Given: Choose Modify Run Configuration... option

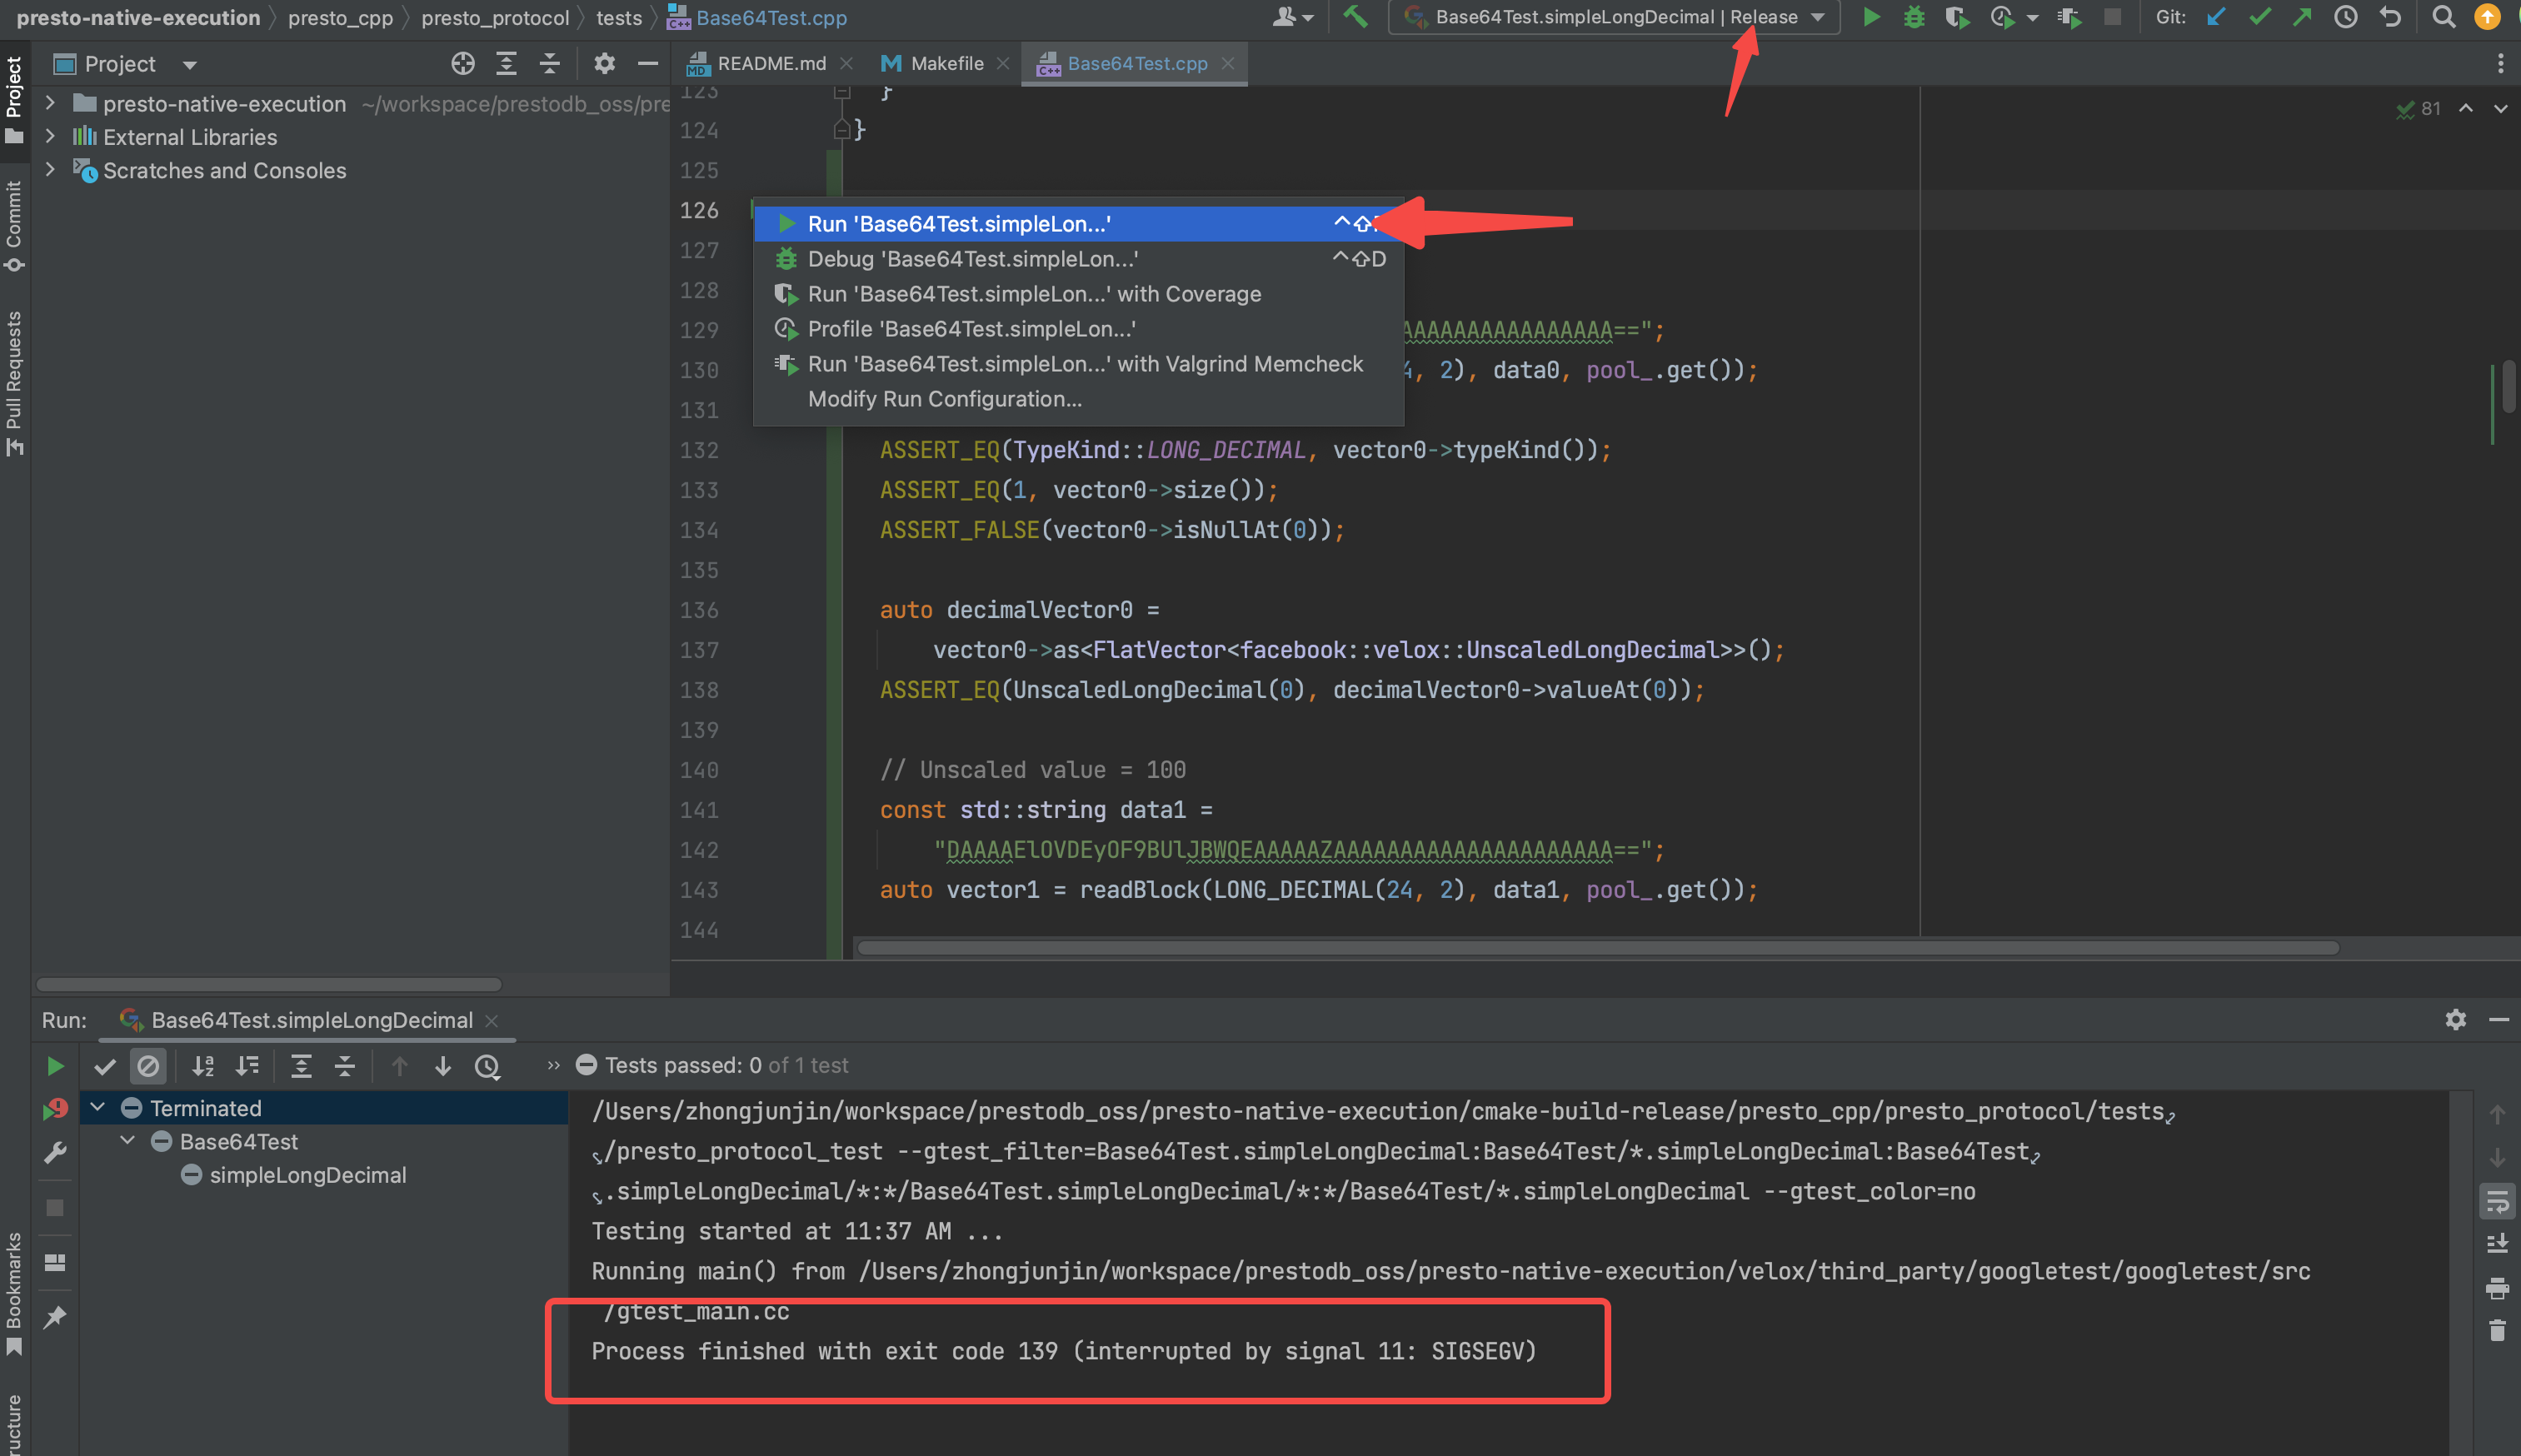Looking at the screenshot, I should click(x=944, y=399).
